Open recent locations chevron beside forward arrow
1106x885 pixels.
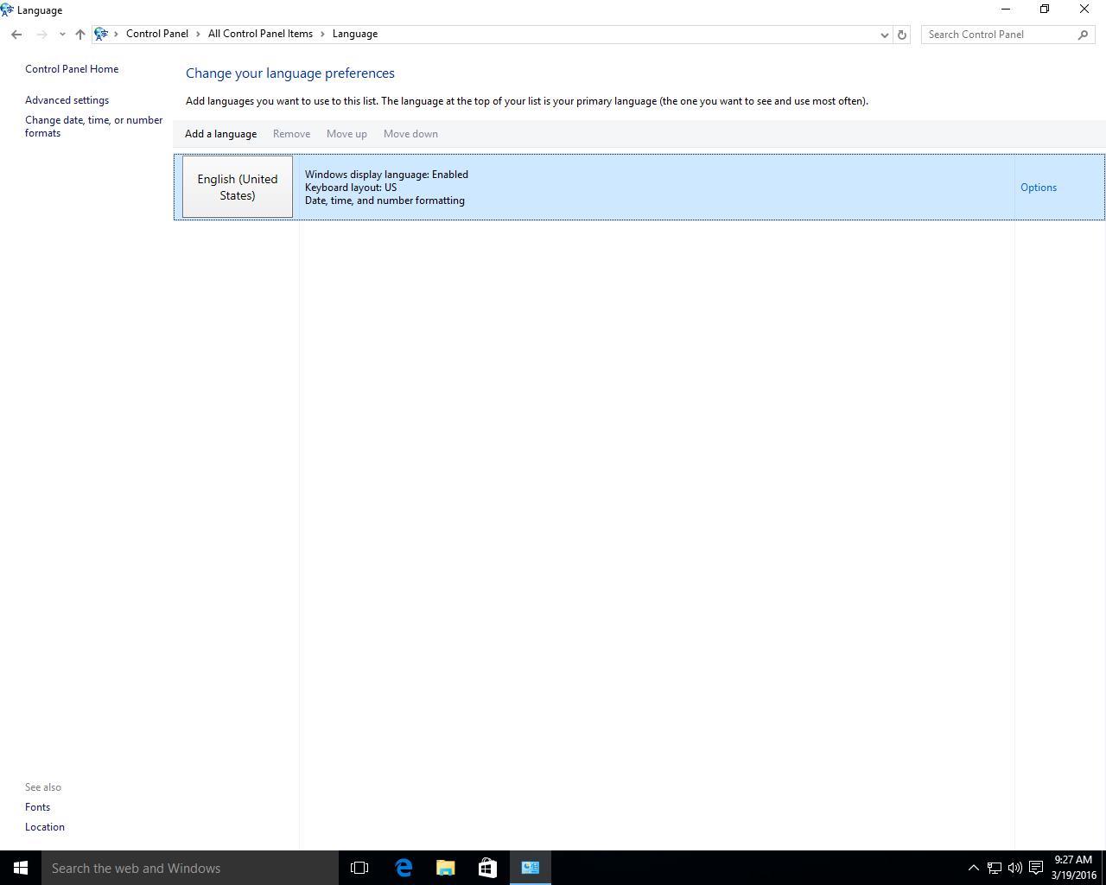[x=62, y=35]
